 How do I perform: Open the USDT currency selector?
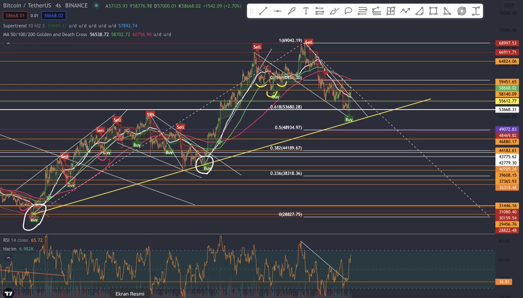click(509, 6)
